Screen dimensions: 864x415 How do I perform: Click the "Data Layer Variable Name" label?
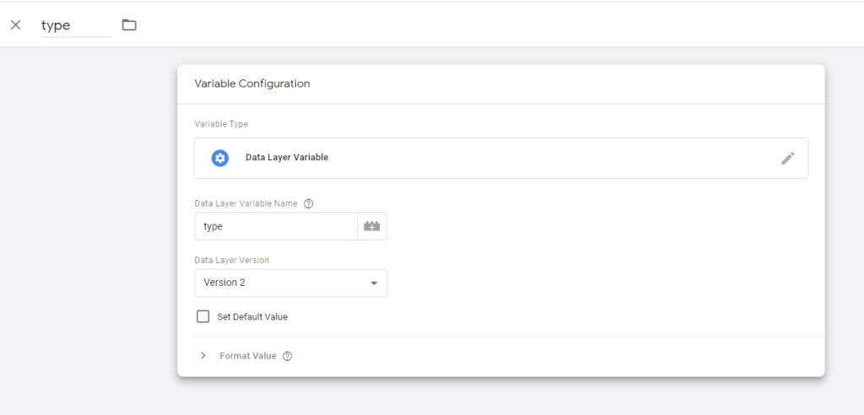click(x=246, y=203)
